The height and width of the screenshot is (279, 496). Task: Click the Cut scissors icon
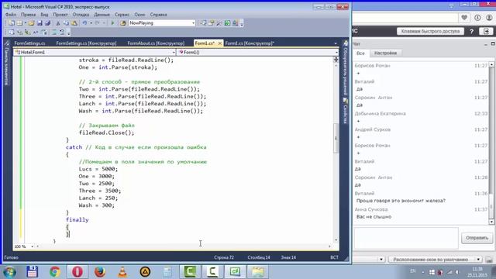click(x=58, y=23)
